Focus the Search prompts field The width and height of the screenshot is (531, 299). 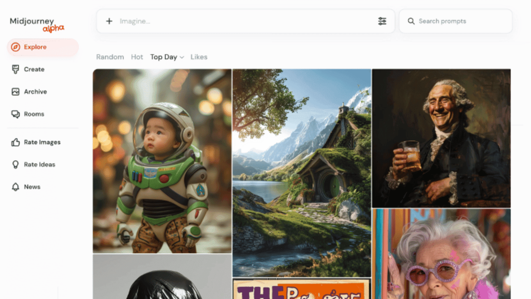pyautogui.click(x=456, y=21)
